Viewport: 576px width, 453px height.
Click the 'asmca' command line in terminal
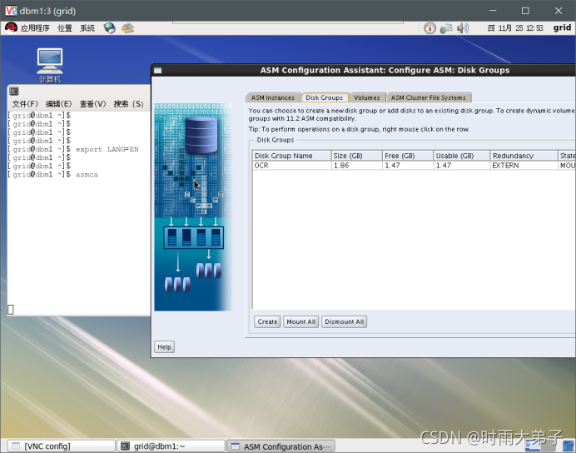[x=53, y=175]
